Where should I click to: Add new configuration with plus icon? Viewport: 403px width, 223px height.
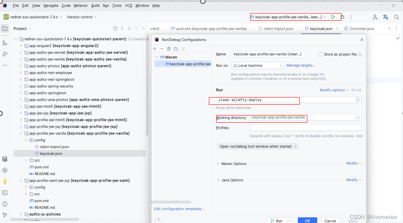tap(154, 49)
